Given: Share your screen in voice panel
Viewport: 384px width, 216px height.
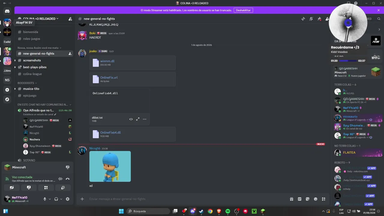Looking at the screenshot, I should point(29,187).
